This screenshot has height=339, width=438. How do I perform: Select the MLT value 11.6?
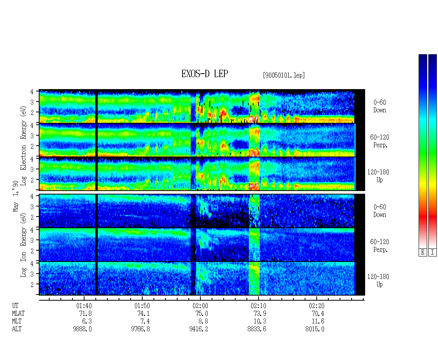pyautogui.click(x=318, y=322)
